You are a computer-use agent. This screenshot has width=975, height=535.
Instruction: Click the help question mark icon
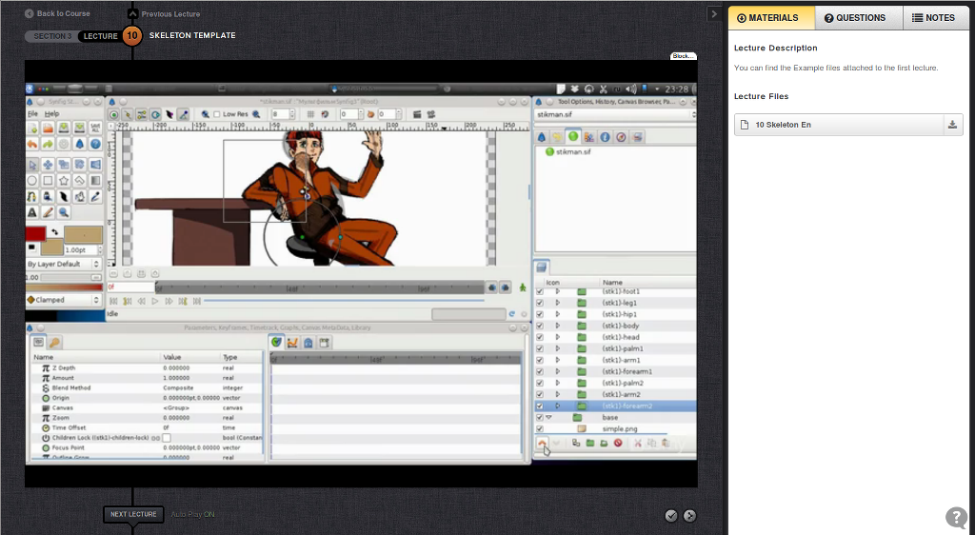point(956,517)
